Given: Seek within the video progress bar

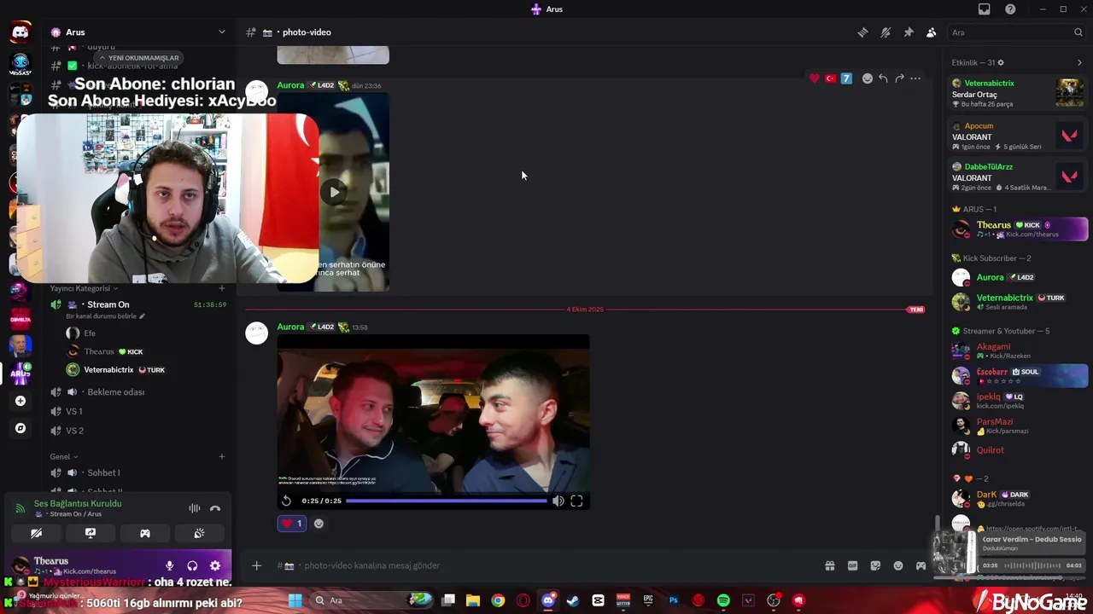Looking at the screenshot, I should point(447,501).
